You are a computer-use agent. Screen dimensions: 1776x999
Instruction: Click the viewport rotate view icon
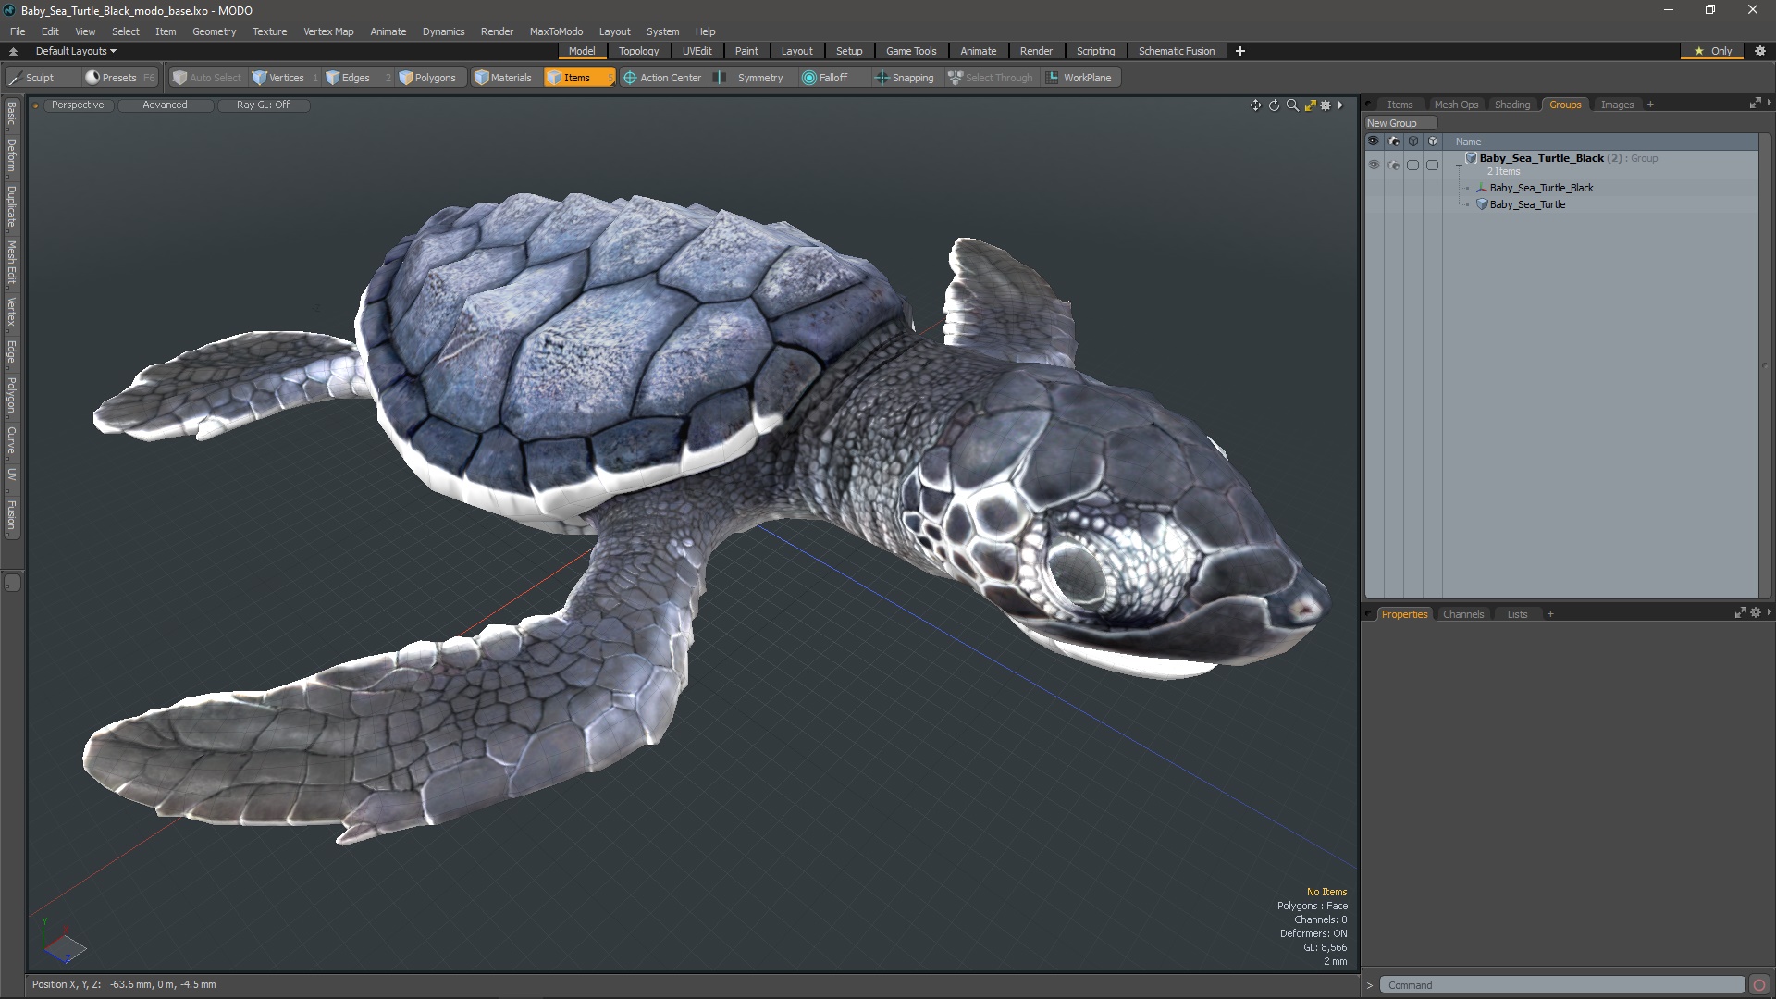coord(1274,105)
